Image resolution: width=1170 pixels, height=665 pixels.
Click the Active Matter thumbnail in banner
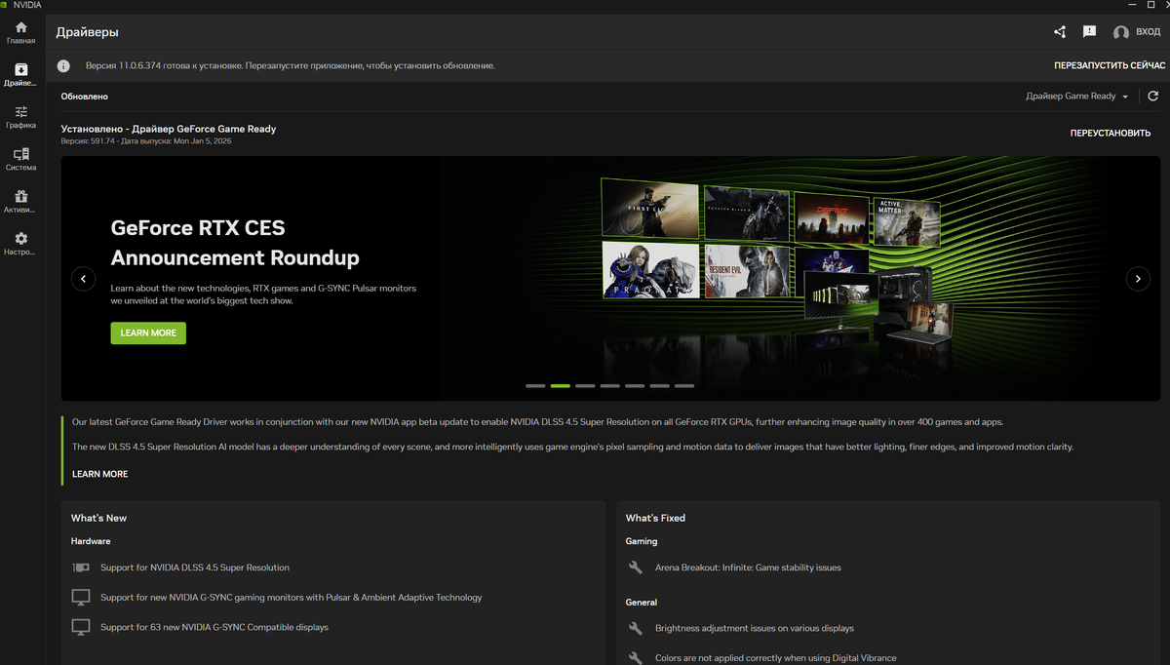click(907, 223)
